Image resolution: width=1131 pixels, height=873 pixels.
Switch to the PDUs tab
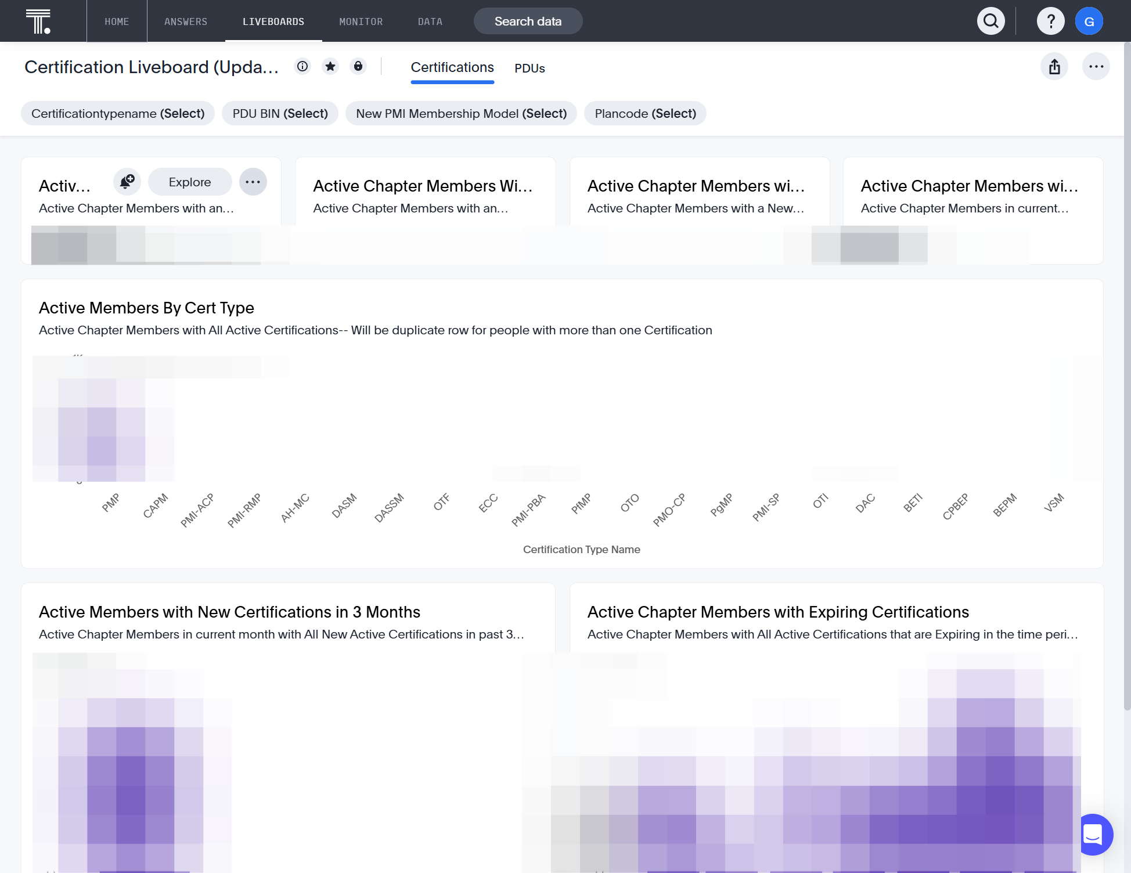tap(530, 68)
